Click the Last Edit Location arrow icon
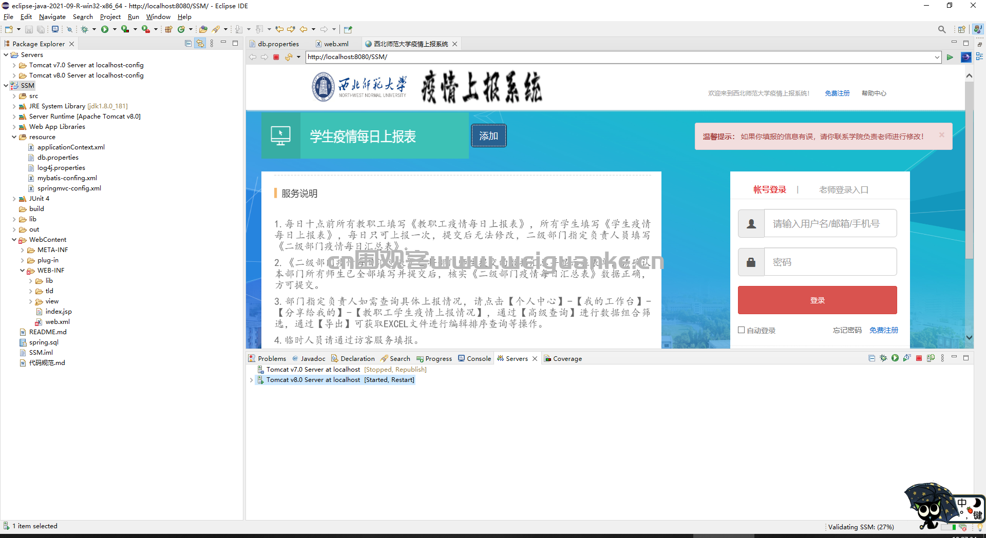The width and height of the screenshot is (986, 538). tap(279, 29)
